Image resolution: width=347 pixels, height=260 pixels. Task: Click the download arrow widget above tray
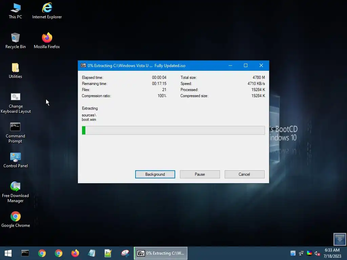pos(340,239)
